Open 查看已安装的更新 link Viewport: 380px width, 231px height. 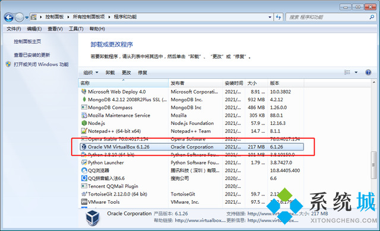point(31,55)
